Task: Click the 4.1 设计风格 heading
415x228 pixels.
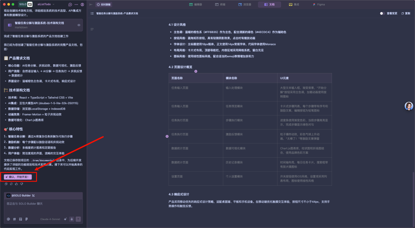Action: (x=177, y=25)
